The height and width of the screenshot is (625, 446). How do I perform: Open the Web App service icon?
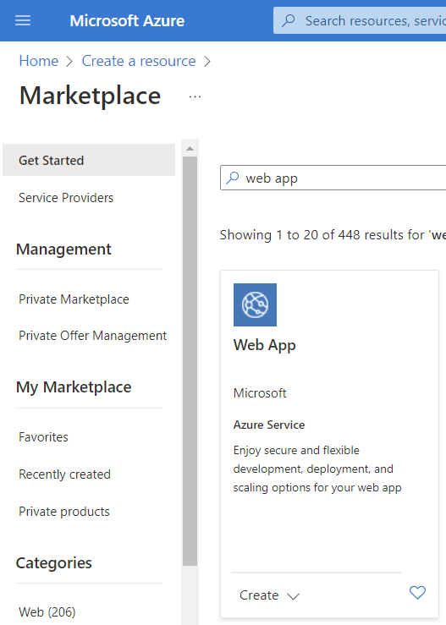pos(255,305)
